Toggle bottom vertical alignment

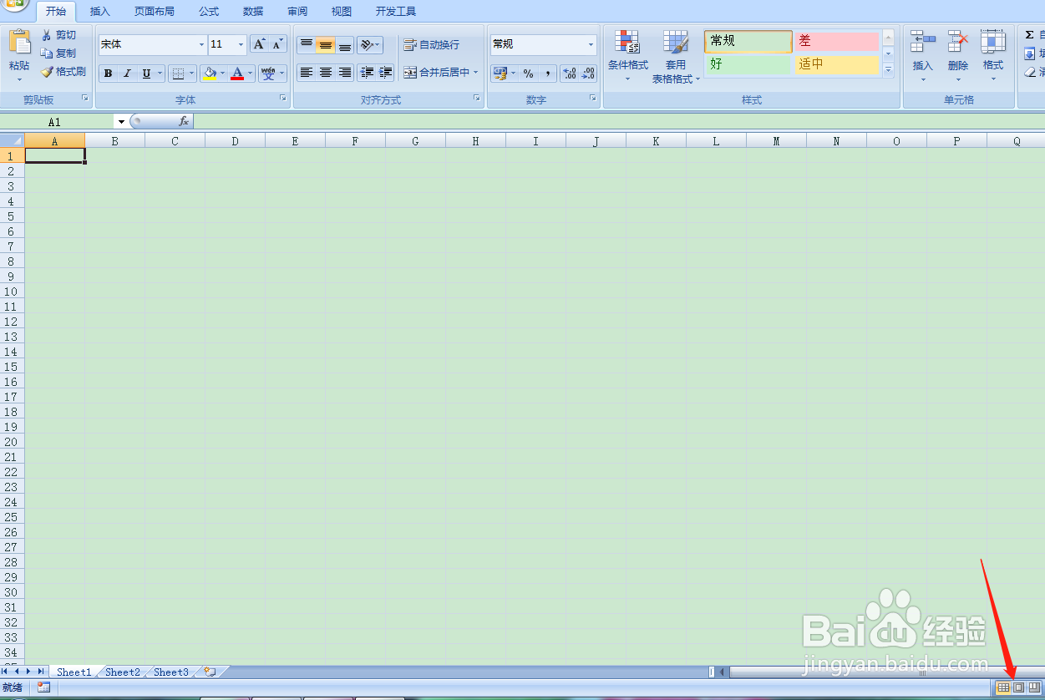tap(345, 44)
